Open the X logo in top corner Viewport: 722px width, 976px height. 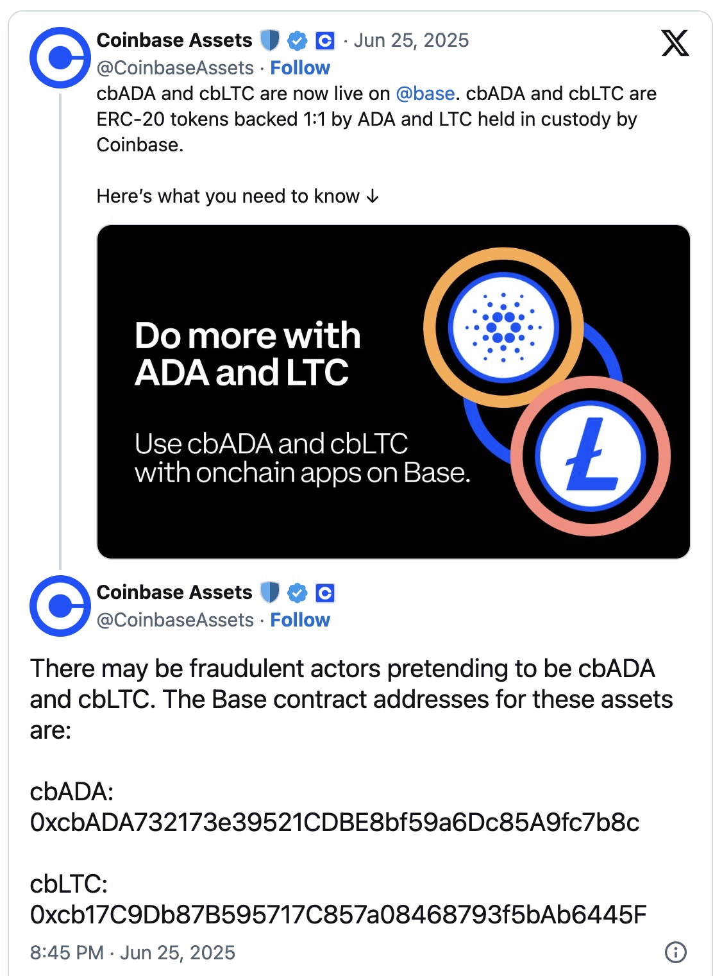[x=675, y=43]
